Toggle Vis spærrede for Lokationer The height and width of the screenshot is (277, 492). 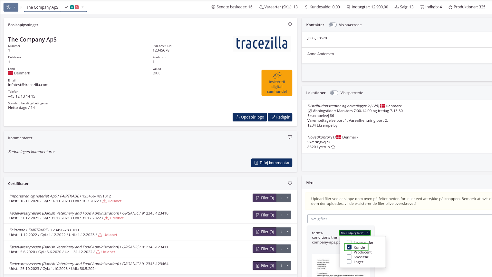[334, 93]
